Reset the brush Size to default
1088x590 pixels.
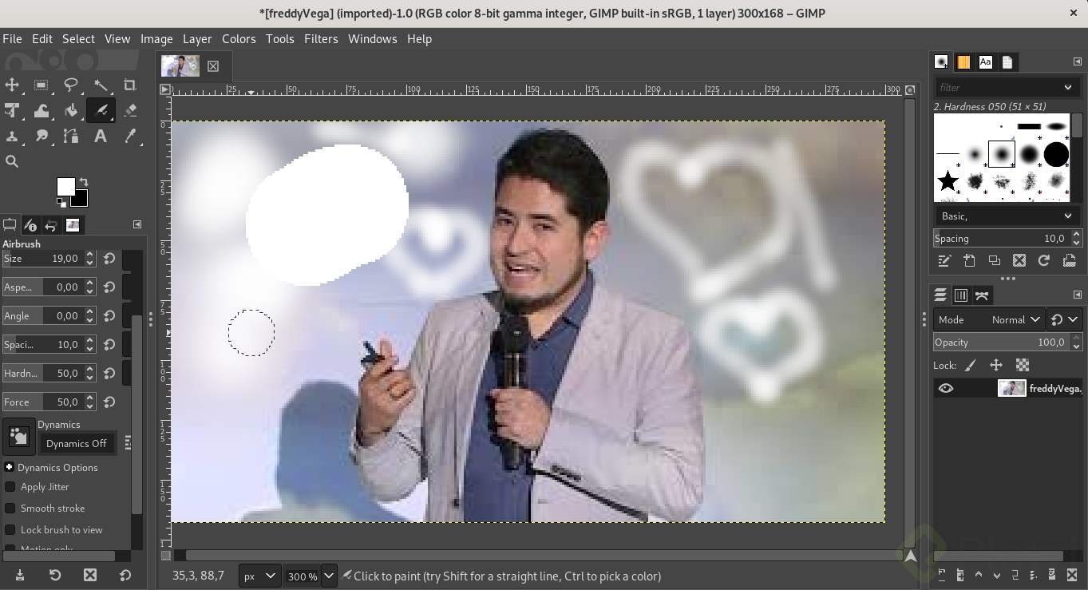pyautogui.click(x=109, y=259)
